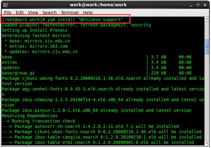This screenshot has width=211, height=148.
Task: Click the ibus-table-erbi.noarch package line
Action: tap(98, 143)
